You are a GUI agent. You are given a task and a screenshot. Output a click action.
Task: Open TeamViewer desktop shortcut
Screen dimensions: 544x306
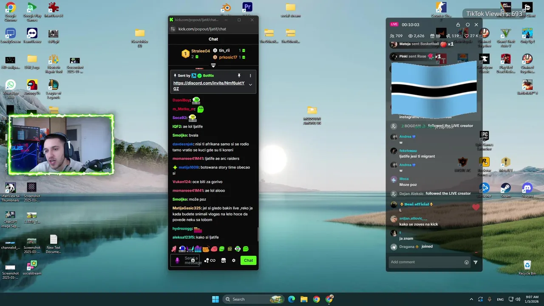click(32, 36)
